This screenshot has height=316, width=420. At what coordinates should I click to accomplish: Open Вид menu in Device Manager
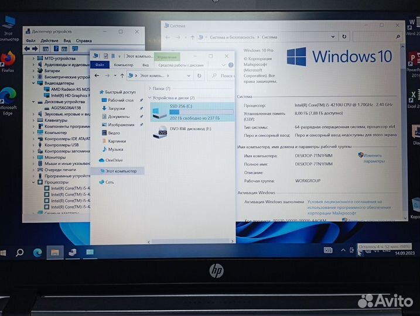[67, 41]
